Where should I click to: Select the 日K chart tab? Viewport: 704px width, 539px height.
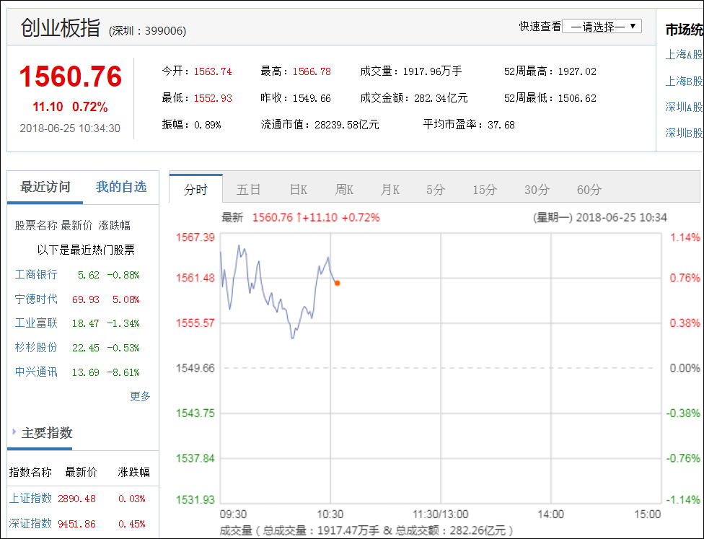click(x=297, y=189)
